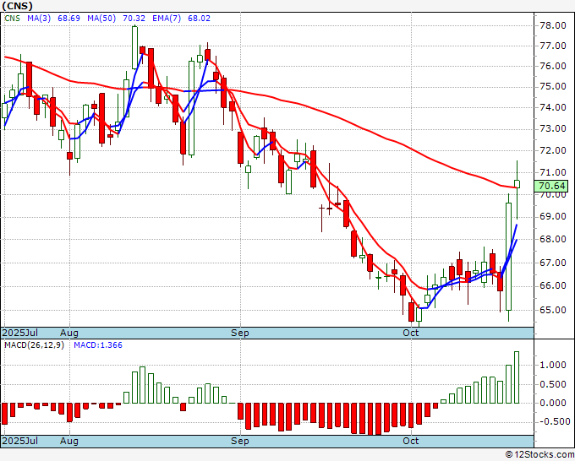Screen dimensions: 575x461
Task: Click the MACD:1.366 value label
Action: click(x=98, y=345)
